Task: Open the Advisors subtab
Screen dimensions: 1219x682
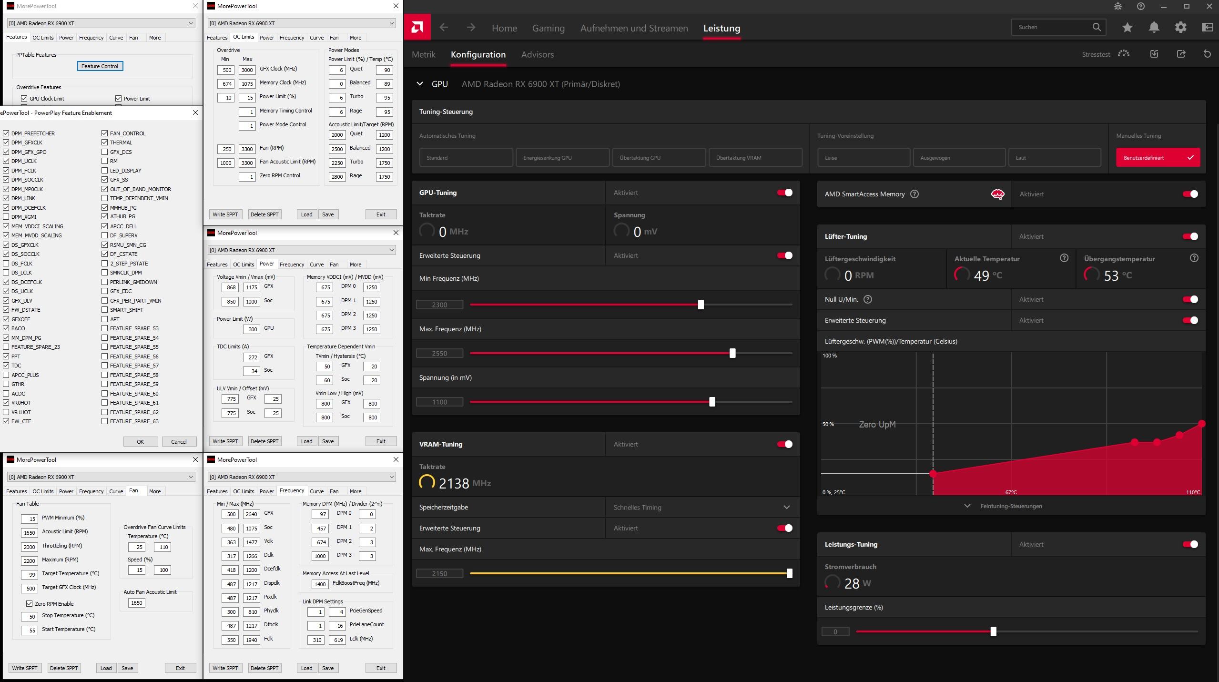Action: (x=537, y=54)
